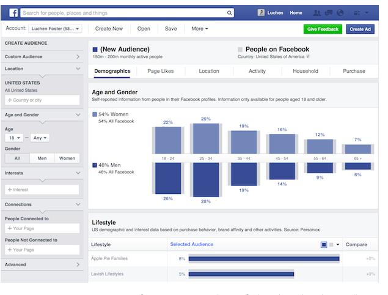This screenshot has width=388, height=295.
Task: Click Open in the toolbar
Action: pos(144,29)
